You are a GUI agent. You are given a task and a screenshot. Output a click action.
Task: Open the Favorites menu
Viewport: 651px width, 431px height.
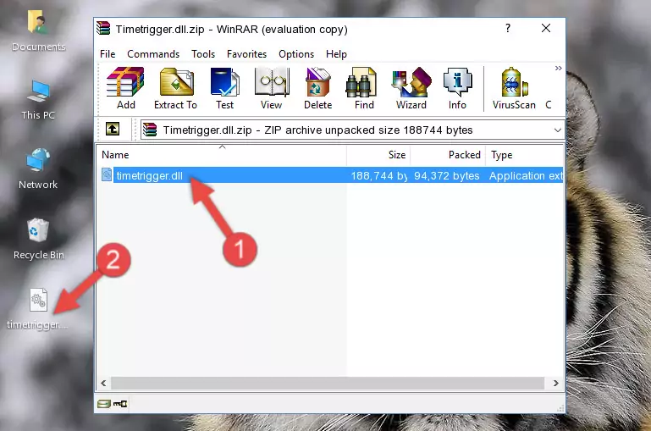tap(246, 54)
